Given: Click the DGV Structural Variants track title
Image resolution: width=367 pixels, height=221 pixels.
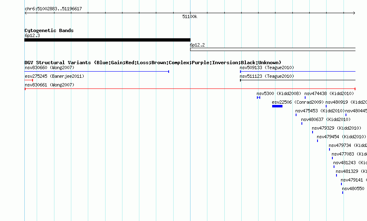Looking at the screenshot, I should tap(153, 63).
